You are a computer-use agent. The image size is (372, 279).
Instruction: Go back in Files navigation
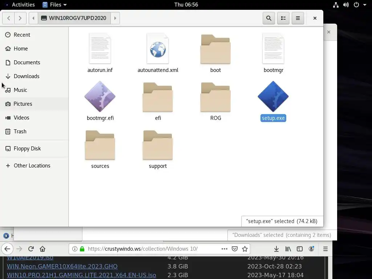(x=9, y=18)
